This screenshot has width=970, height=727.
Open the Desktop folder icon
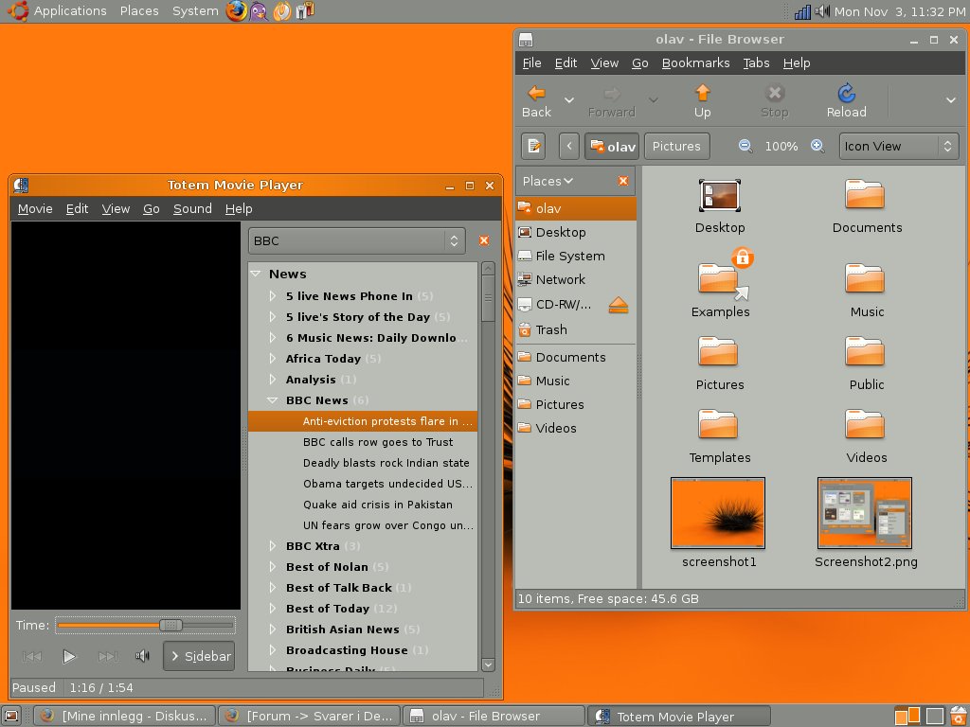[x=720, y=197]
